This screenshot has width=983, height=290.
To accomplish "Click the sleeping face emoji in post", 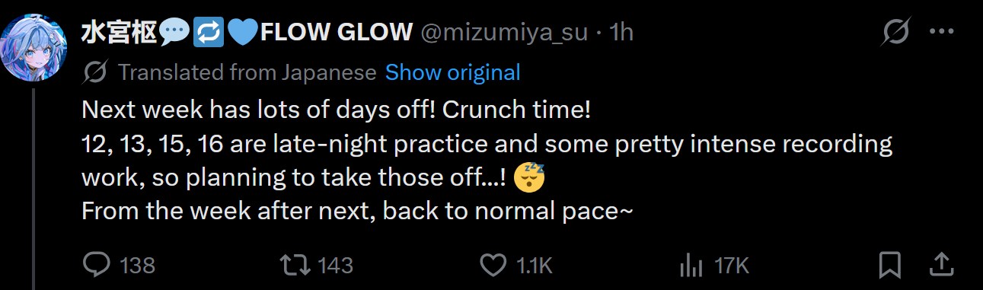I will (x=530, y=177).
